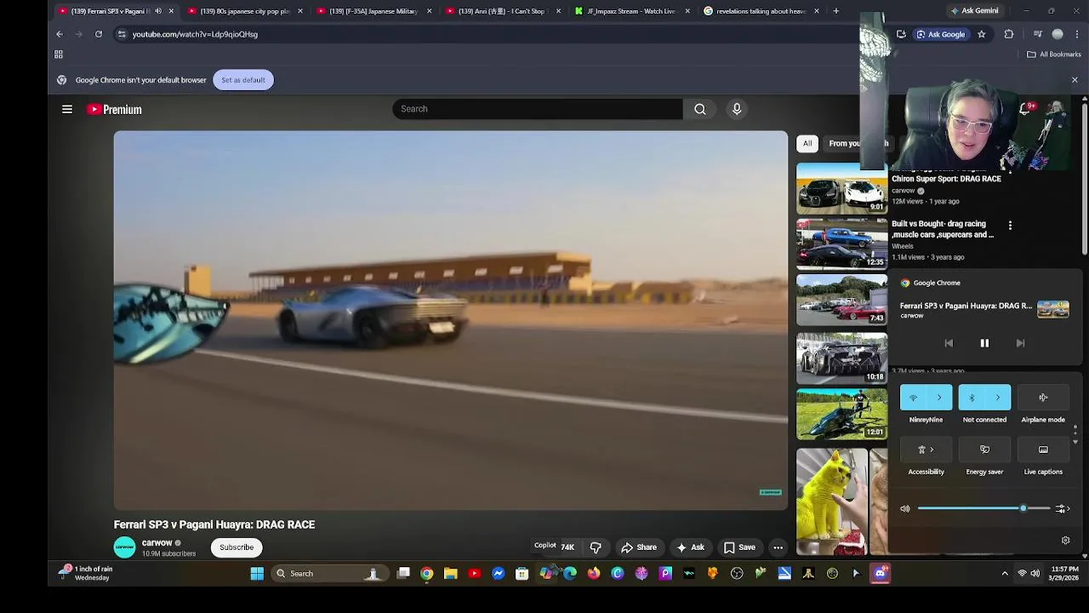Dislike the video with thumbs down

[596, 547]
